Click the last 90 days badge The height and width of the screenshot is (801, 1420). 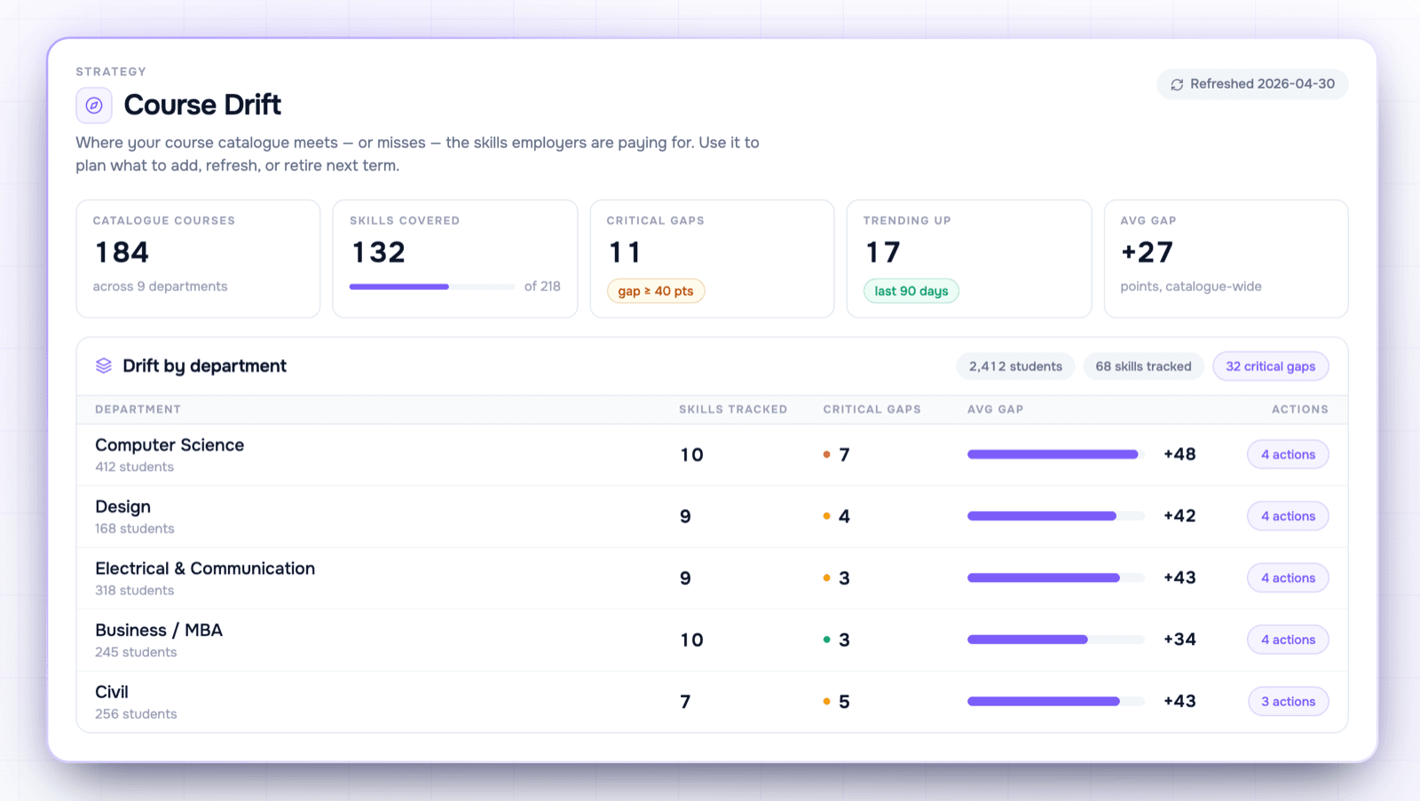pos(911,291)
